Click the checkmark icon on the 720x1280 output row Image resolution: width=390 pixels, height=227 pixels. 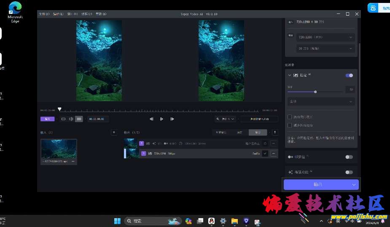(x=265, y=154)
